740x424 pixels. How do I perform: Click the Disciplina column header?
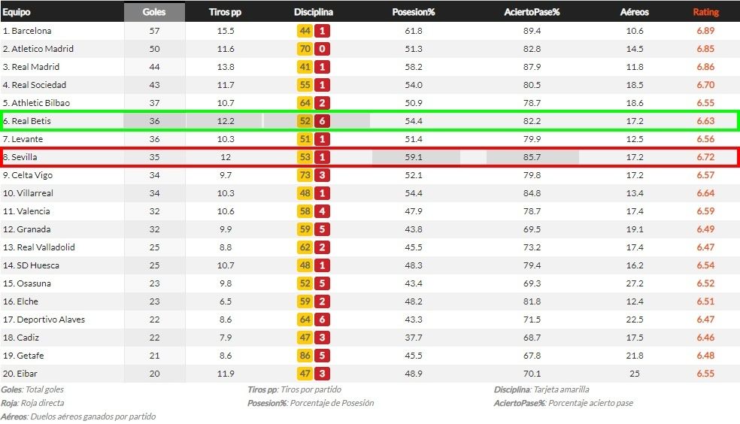click(x=313, y=12)
